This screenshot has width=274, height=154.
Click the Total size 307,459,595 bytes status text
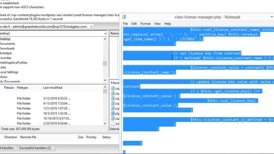[x=20, y=129]
